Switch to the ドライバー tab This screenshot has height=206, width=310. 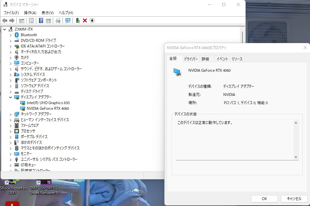coord(191,59)
